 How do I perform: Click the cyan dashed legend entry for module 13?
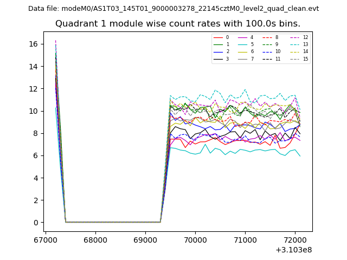(x=295, y=44)
